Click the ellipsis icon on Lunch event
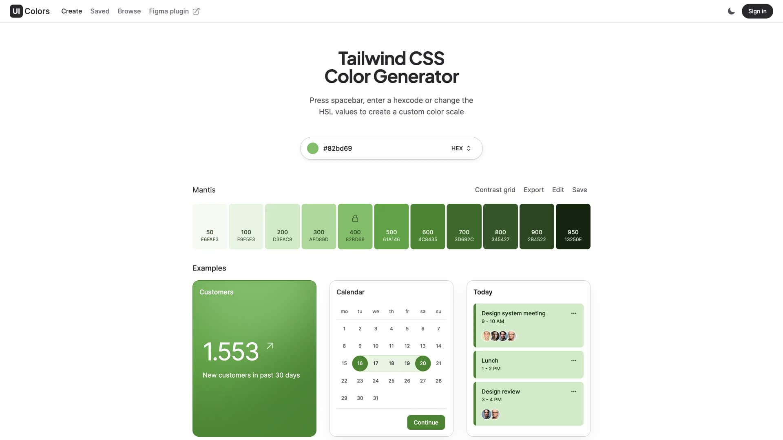The height and width of the screenshot is (440, 783). tap(574, 361)
